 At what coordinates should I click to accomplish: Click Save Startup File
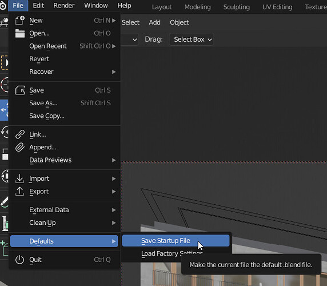click(176, 241)
